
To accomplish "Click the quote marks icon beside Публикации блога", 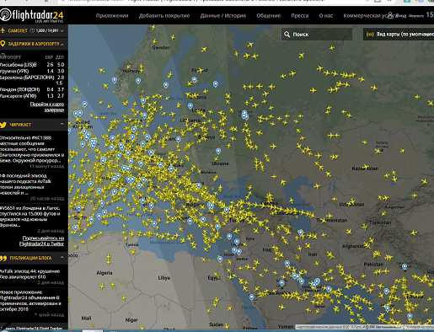I will point(3,258).
